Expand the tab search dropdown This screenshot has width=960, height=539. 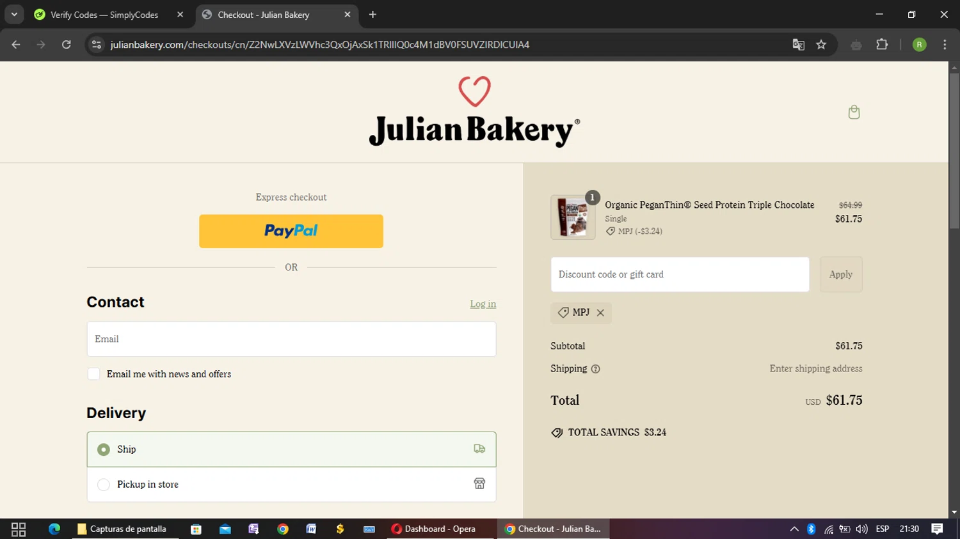pyautogui.click(x=14, y=15)
